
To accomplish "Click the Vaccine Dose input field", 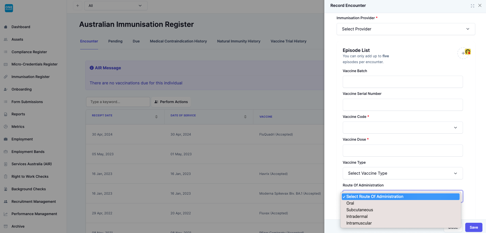I will 403,150.
